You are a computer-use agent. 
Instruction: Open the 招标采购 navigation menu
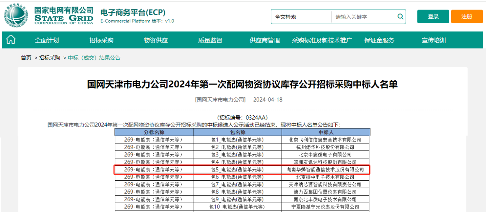tap(101, 40)
